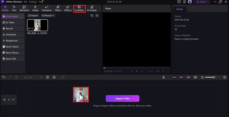Click the Import button in media panel

(33, 15)
